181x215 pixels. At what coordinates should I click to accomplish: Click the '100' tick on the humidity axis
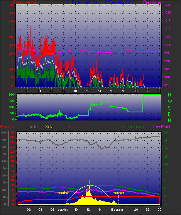tap(3, 132)
